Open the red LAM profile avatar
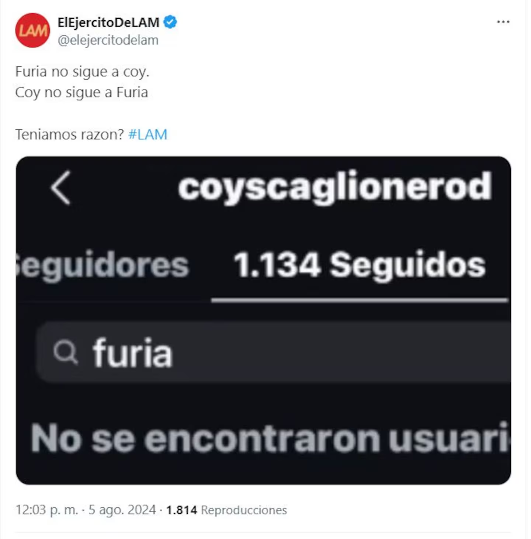The width and height of the screenshot is (531, 539). point(32,30)
